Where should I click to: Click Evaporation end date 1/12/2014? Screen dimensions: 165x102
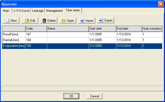[x=129, y=46]
